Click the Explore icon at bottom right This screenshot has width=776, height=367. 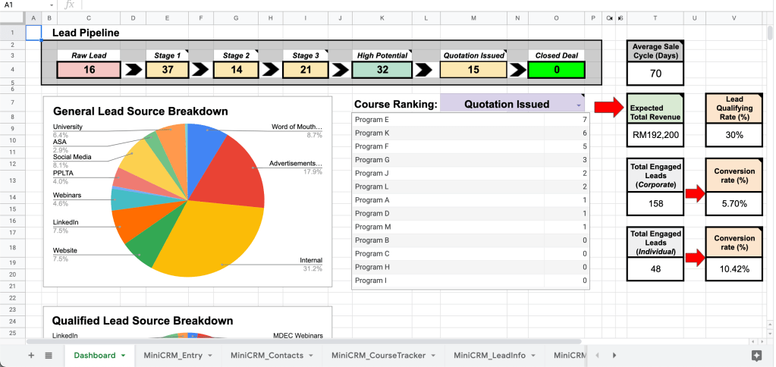(756, 355)
